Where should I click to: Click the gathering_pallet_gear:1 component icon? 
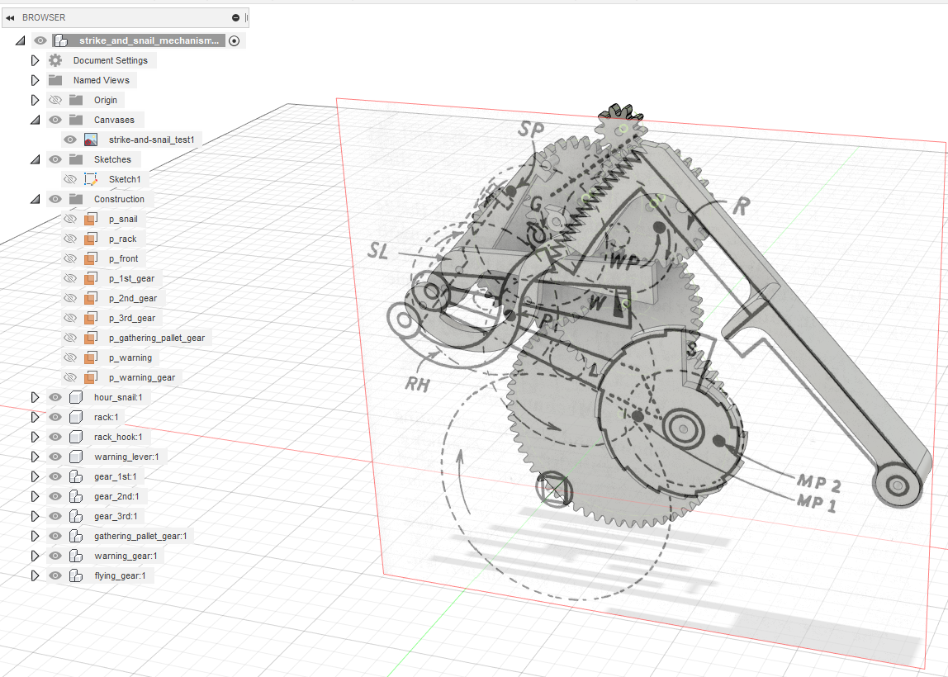76,536
